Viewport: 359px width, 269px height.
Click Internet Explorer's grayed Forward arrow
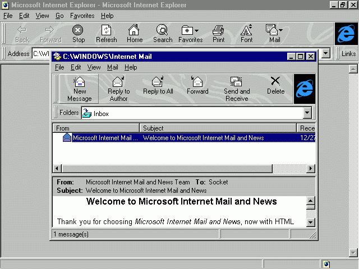coord(49,30)
